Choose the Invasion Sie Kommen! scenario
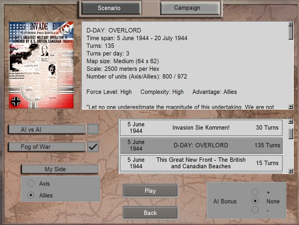This screenshot has height=225, width=299. click(201, 128)
